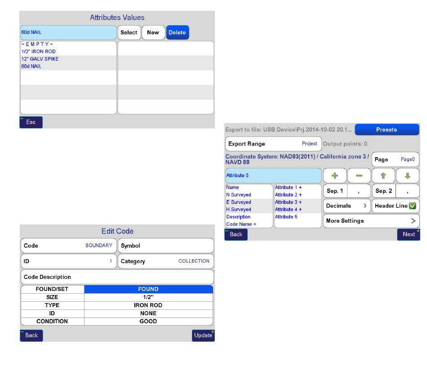Click Esc in Attributes Values
This screenshot has width=427, height=379.
[31, 122]
